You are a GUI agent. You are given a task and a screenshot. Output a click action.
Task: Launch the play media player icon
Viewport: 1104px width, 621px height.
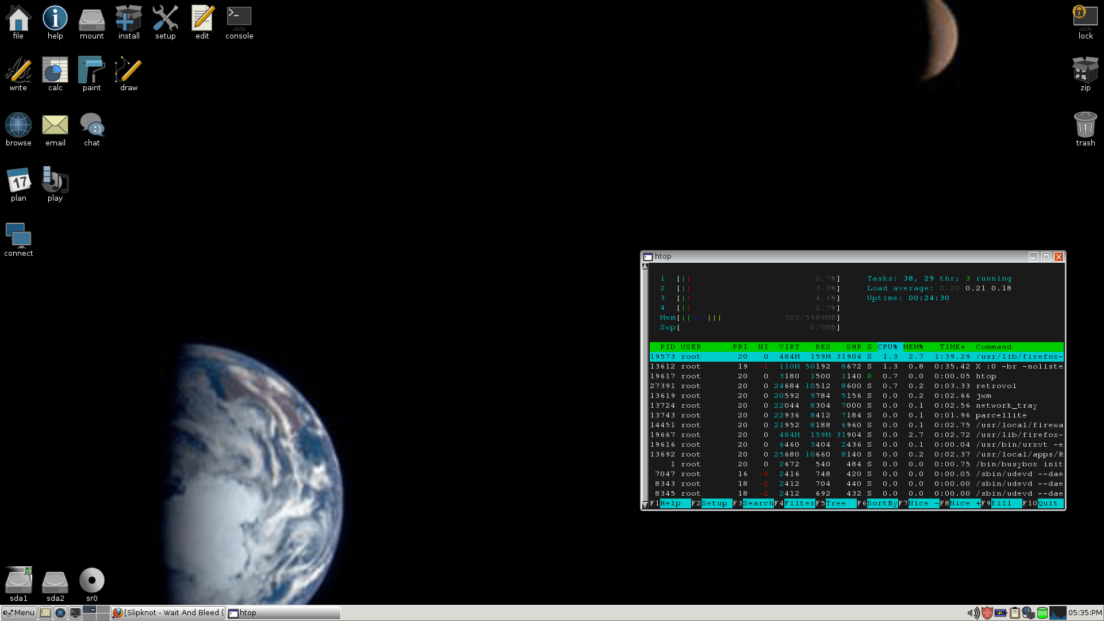pos(55,185)
